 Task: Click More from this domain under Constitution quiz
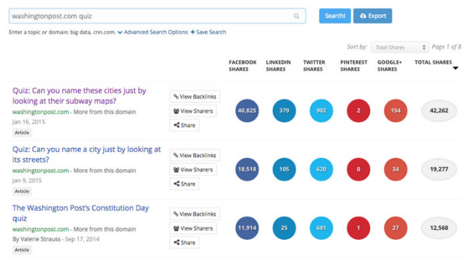[x=105, y=229]
